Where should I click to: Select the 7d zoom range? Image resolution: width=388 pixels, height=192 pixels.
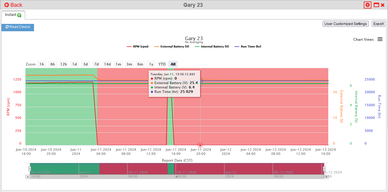pyautogui.click(x=96, y=64)
